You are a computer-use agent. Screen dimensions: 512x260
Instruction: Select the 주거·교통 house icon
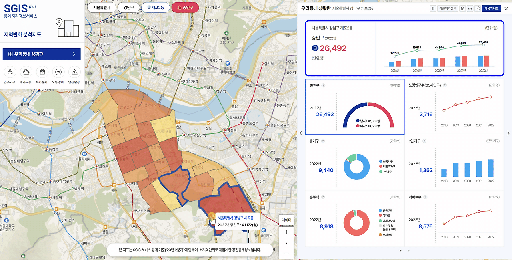tap(26, 72)
